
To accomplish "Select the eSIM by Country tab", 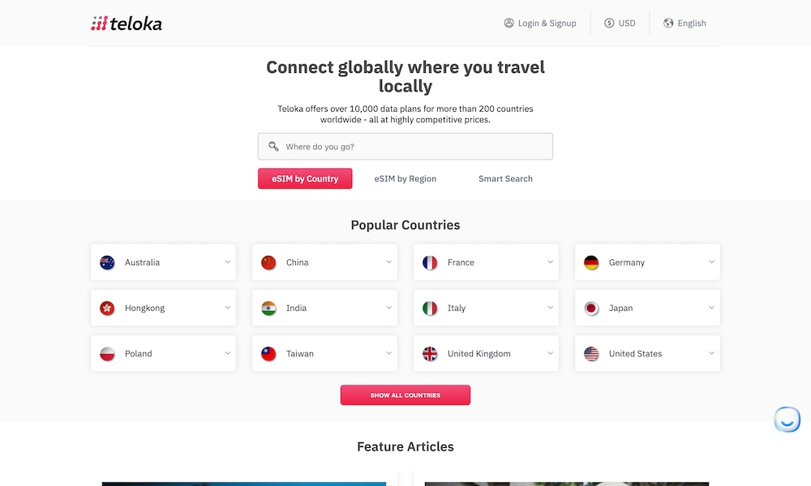I will (305, 179).
